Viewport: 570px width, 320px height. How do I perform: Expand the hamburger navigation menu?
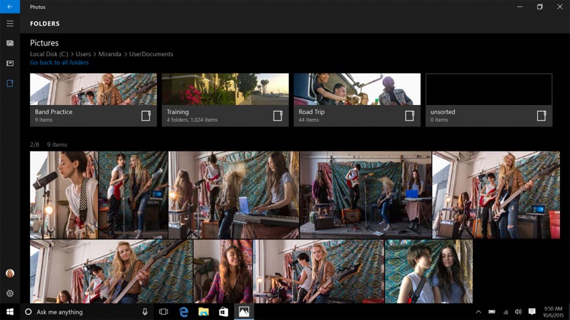(x=9, y=23)
